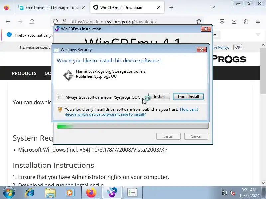Open the Firefox downloads panel
The height and width of the screenshot is (199, 266).
coord(234,21)
